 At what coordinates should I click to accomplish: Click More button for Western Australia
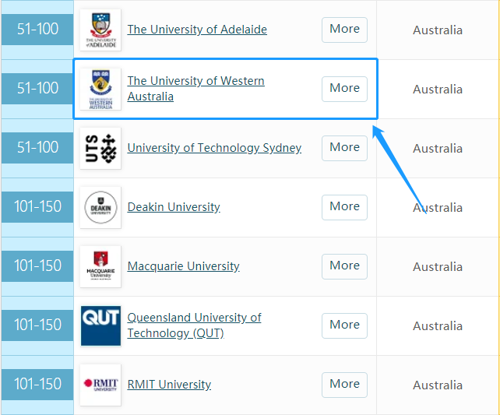344,89
